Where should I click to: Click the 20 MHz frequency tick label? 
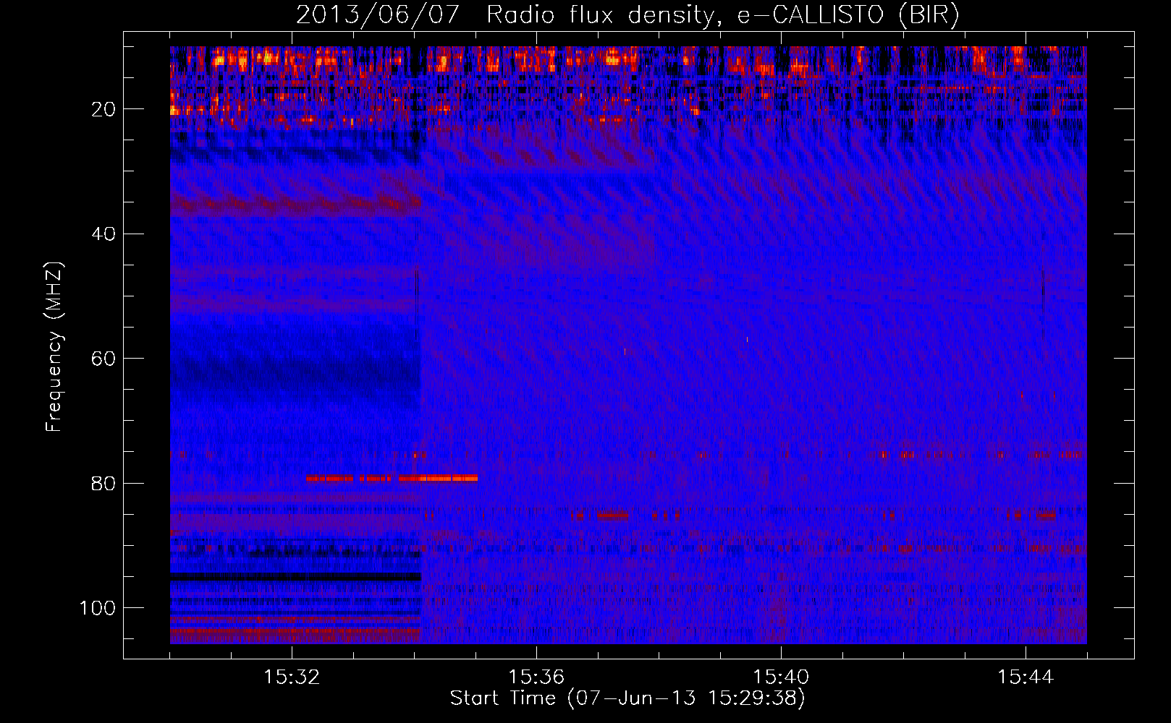click(x=103, y=109)
